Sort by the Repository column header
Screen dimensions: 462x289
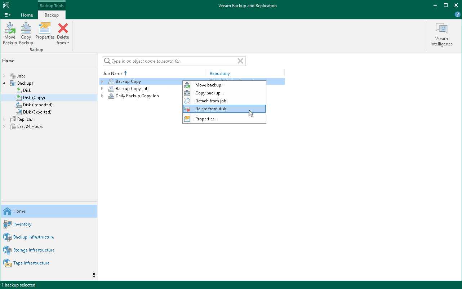(220, 73)
